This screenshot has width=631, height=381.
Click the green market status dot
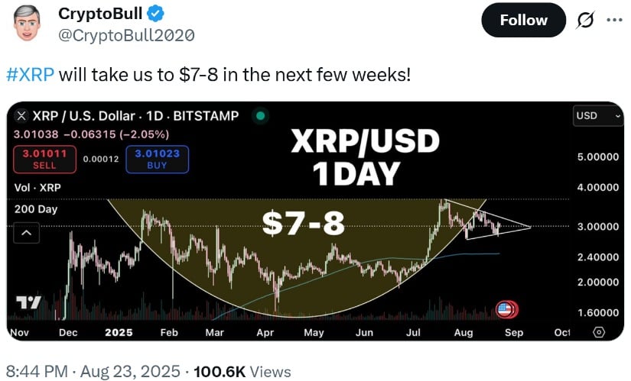pyautogui.click(x=260, y=116)
